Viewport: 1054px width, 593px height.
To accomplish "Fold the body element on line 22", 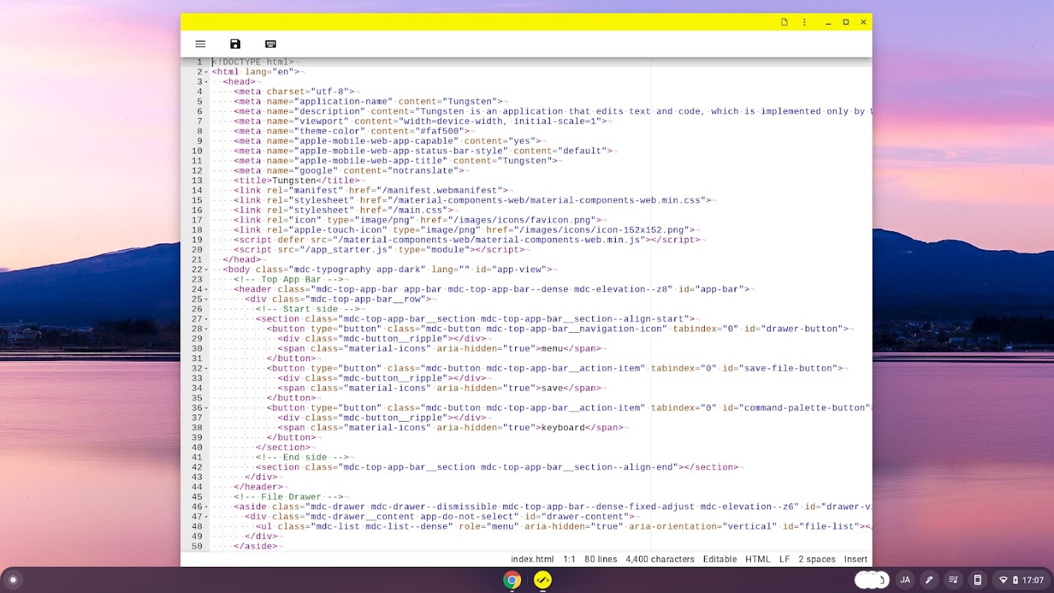I will click(x=207, y=270).
